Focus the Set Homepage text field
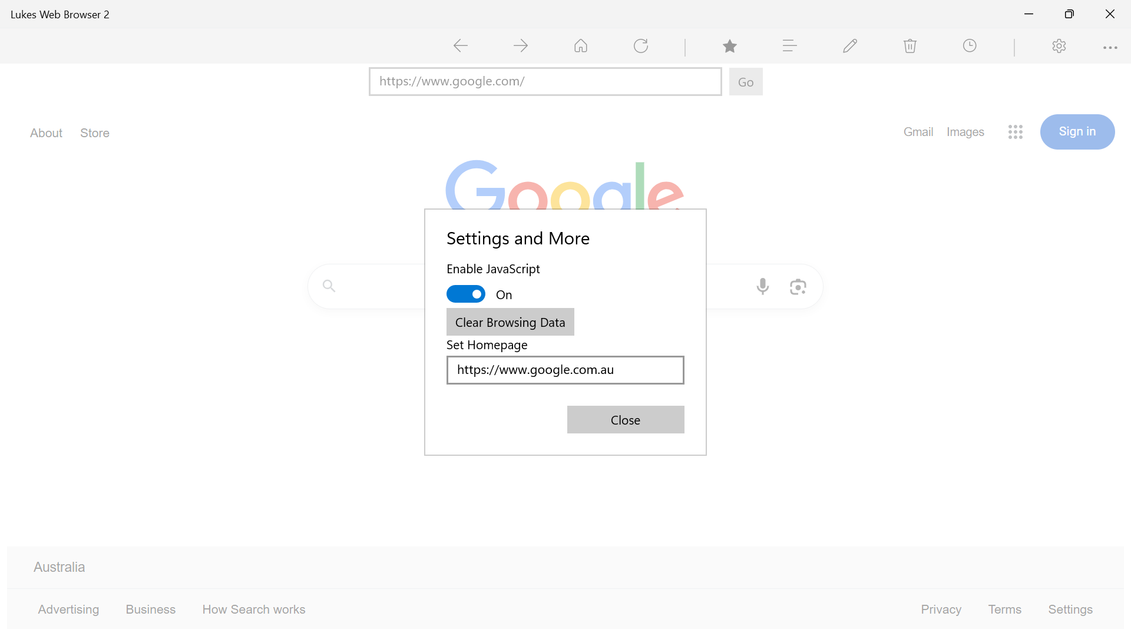This screenshot has height=636, width=1131. tap(565, 370)
